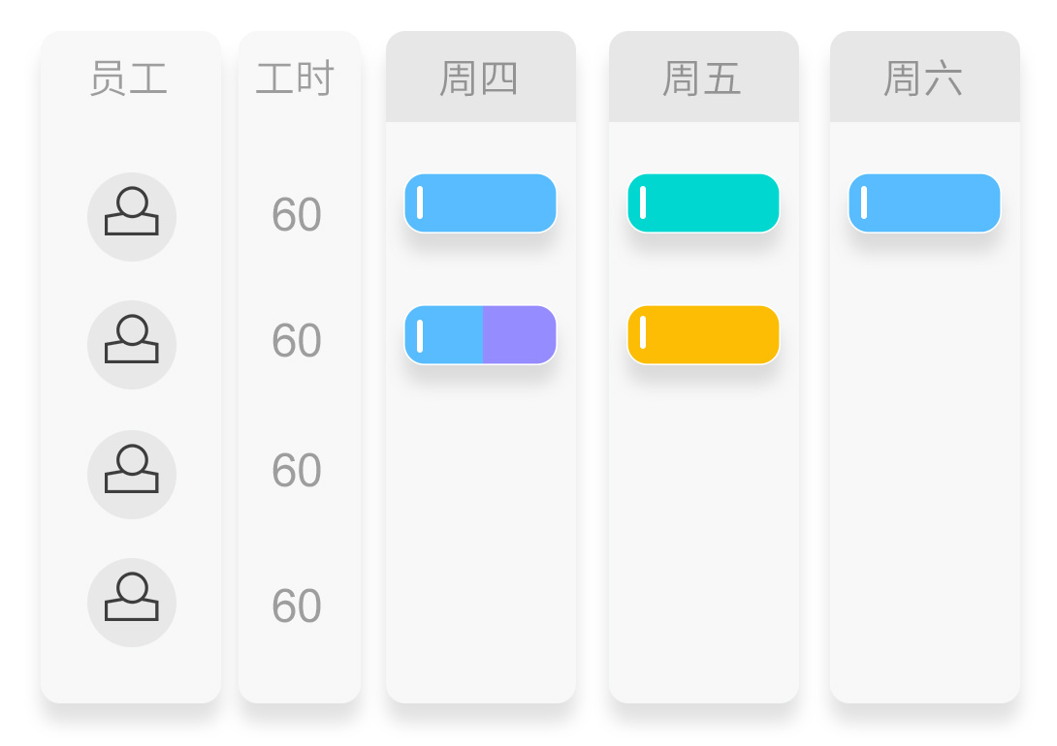
Task: Click fourth employee's 60 hours value
Action: pos(297,606)
